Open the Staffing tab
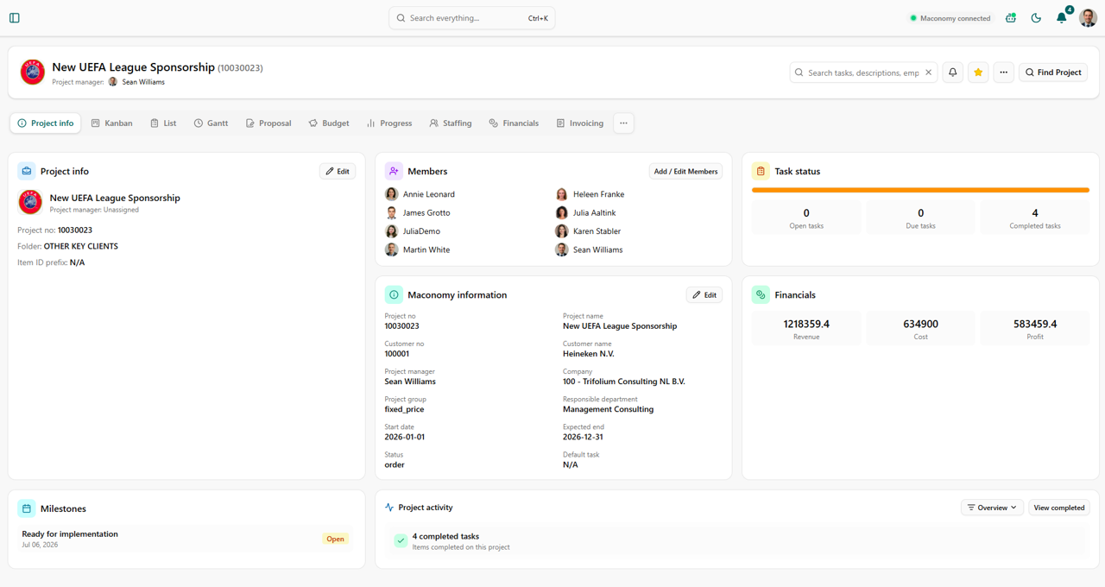The width and height of the screenshot is (1105, 587). tap(451, 123)
